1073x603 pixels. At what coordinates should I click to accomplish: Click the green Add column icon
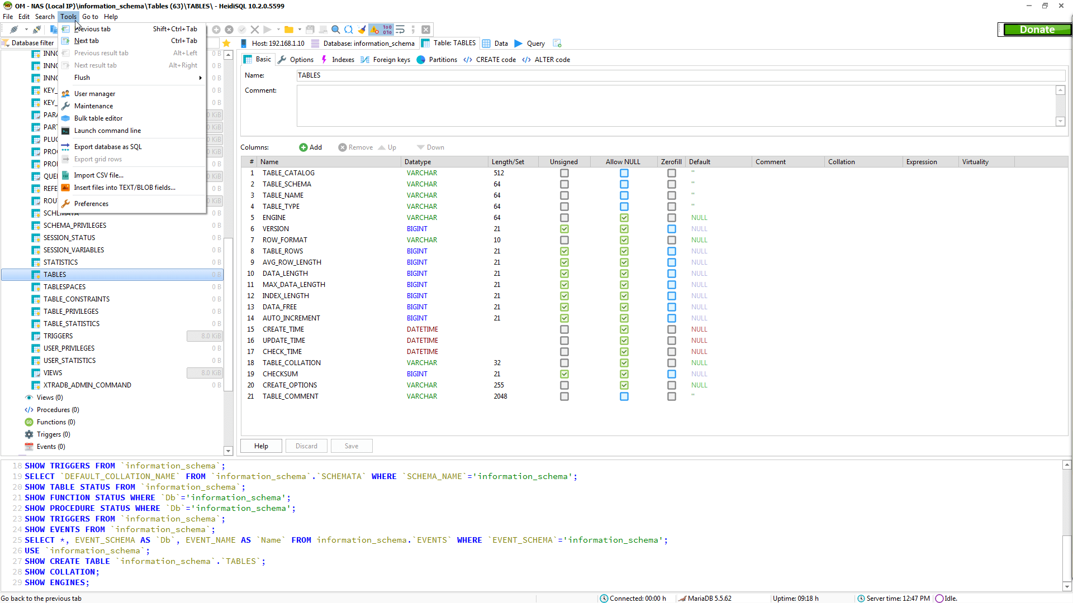click(x=303, y=147)
